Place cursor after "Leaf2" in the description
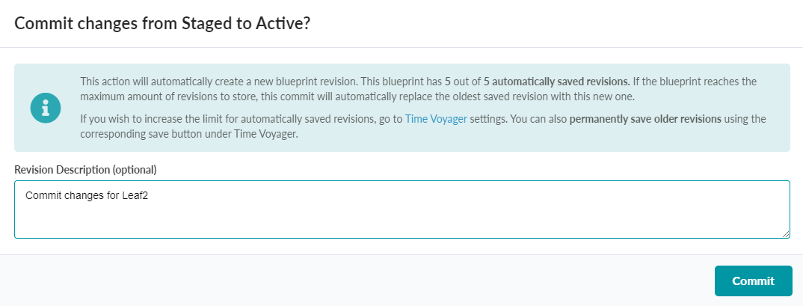The image size is (803, 306). click(152, 196)
